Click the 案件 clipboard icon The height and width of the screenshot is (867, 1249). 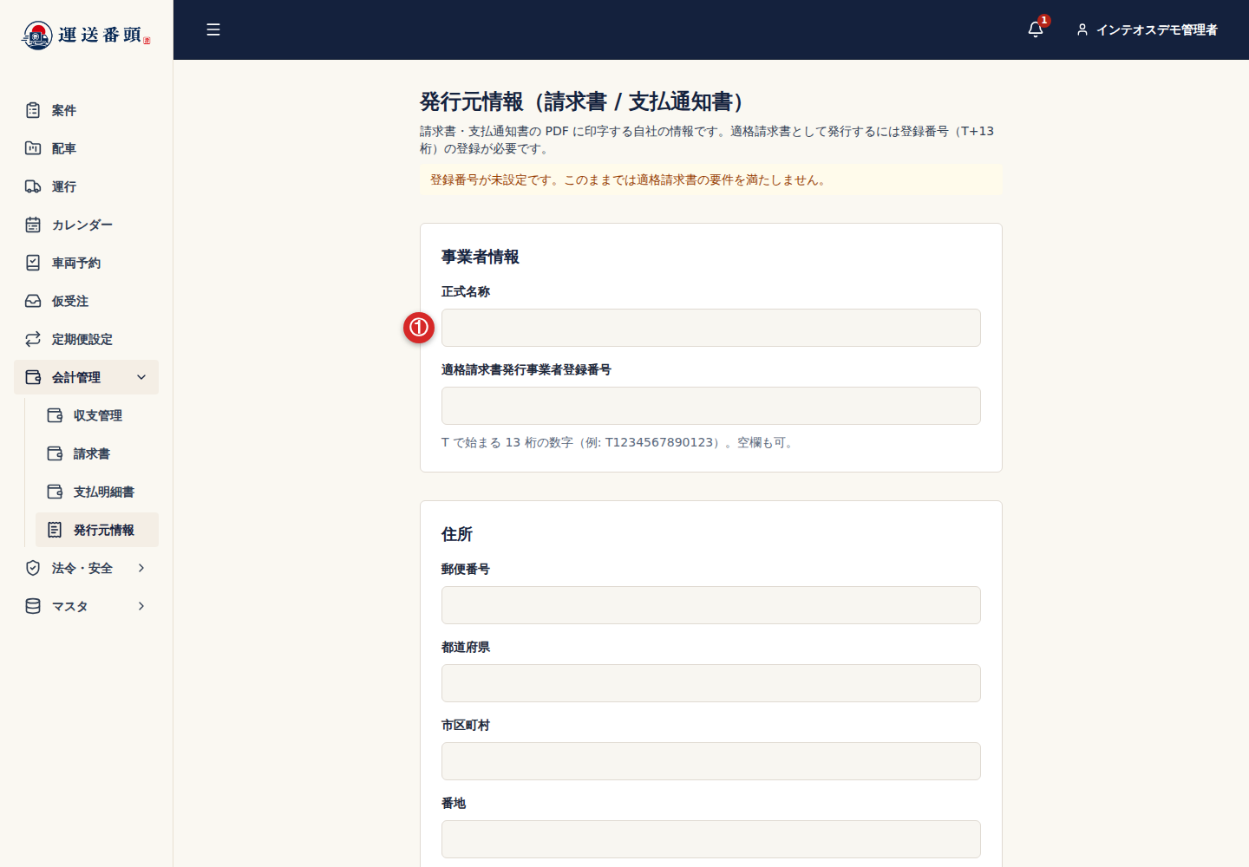pyautogui.click(x=33, y=110)
